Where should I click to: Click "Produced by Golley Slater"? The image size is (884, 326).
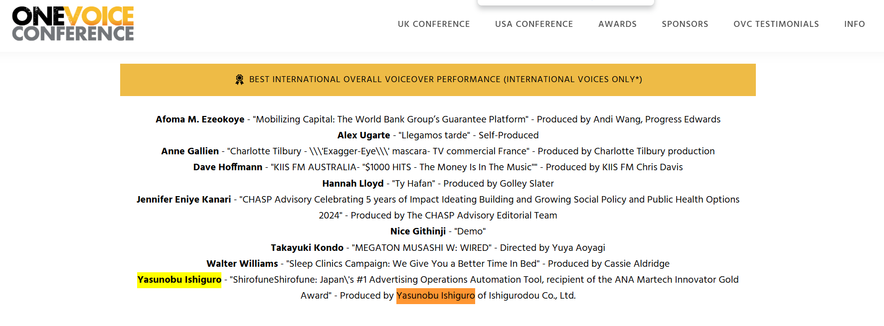pos(499,184)
